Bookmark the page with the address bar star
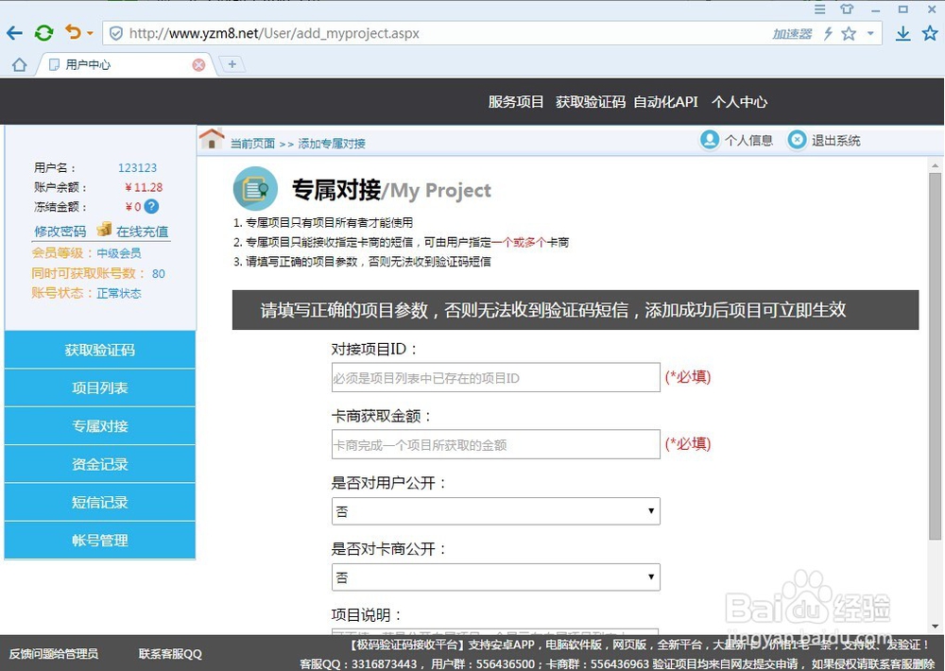This screenshot has width=945, height=671. tap(848, 32)
